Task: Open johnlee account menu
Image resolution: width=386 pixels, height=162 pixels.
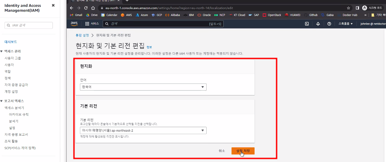Action: point(373,24)
